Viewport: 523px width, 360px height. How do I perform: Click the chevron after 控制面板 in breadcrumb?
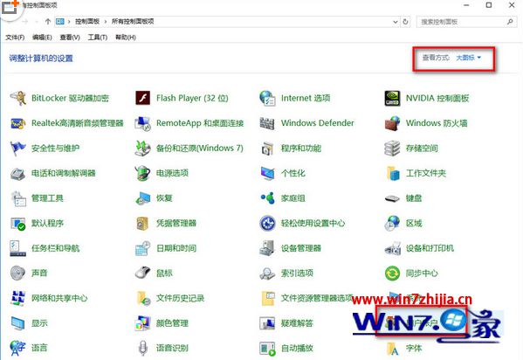tap(106, 21)
